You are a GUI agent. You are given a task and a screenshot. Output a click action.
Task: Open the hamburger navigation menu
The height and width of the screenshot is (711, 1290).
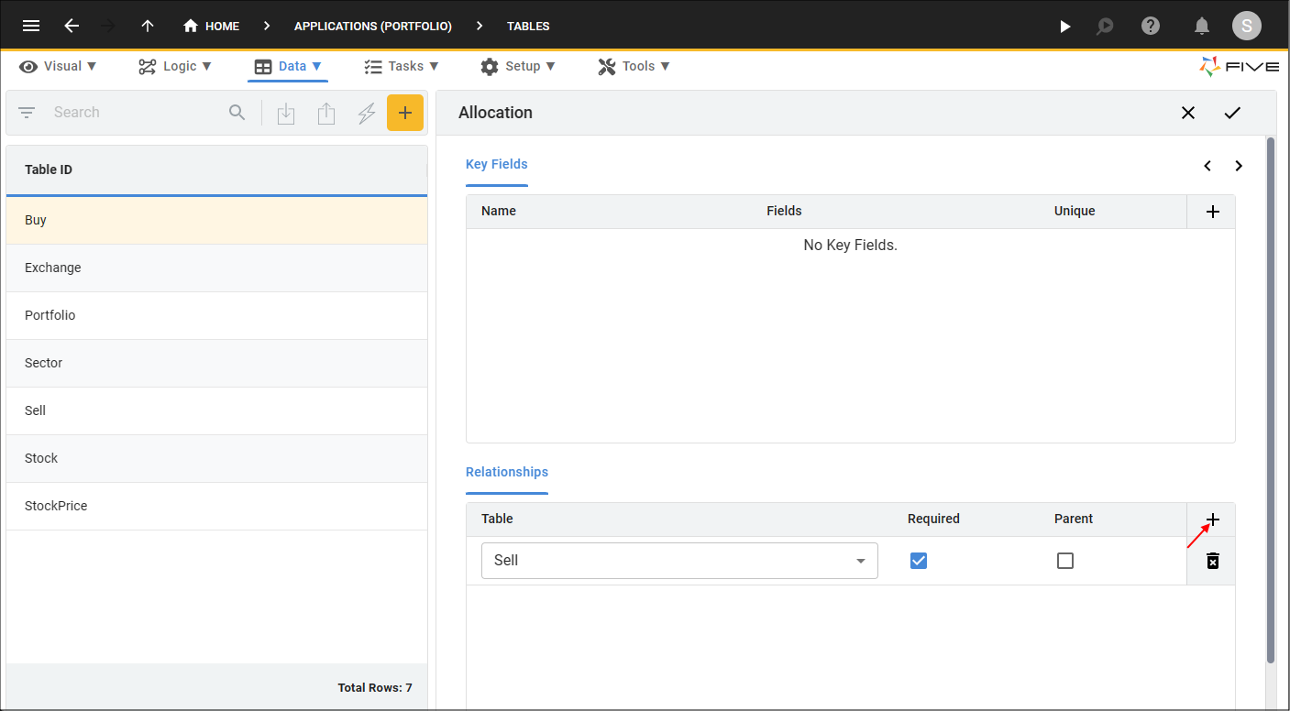point(31,26)
